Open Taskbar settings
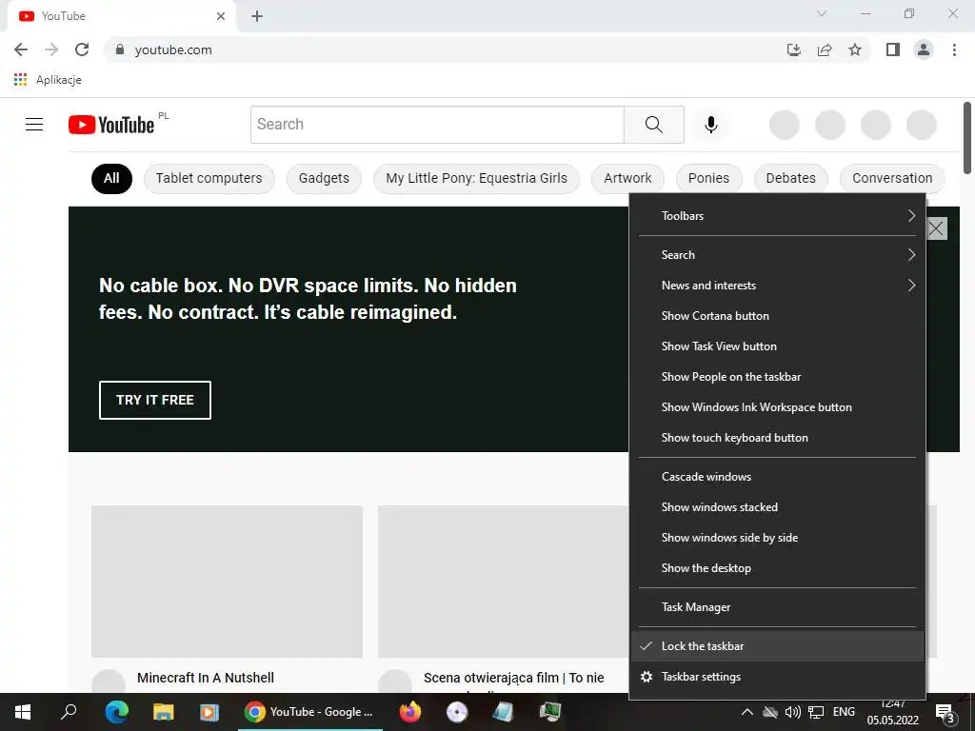Viewport: 975px width, 731px height. click(x=777, y=677)
